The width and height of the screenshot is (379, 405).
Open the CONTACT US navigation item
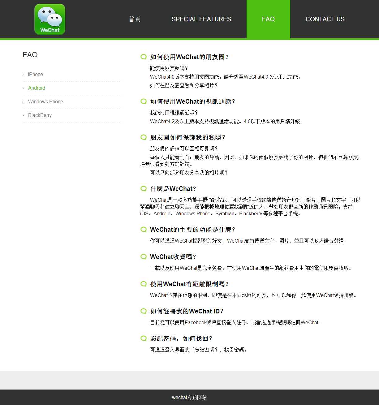pyautogui.click(x=325, y=19)
